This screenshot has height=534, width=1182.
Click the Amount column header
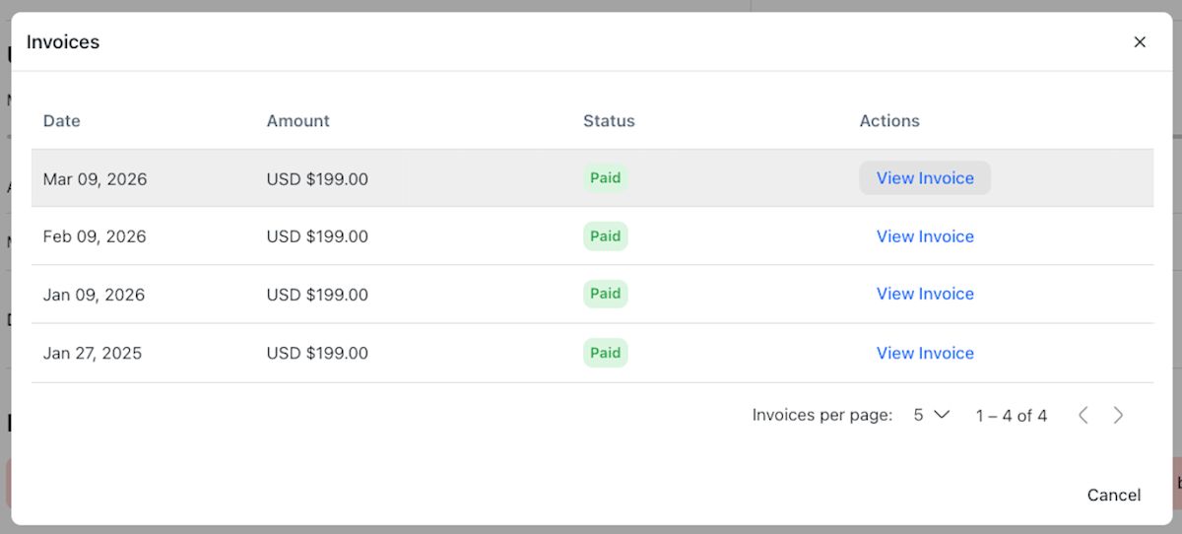tap(297, 121)
